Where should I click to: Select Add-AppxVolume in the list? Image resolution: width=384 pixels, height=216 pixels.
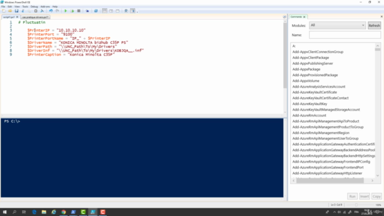coord(305,81)
